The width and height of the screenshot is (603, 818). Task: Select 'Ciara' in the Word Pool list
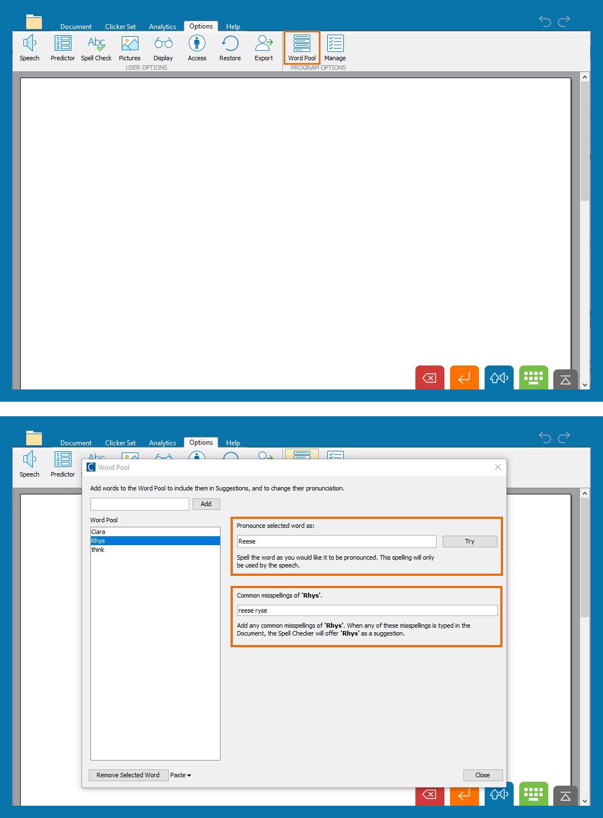click(98, 532)
